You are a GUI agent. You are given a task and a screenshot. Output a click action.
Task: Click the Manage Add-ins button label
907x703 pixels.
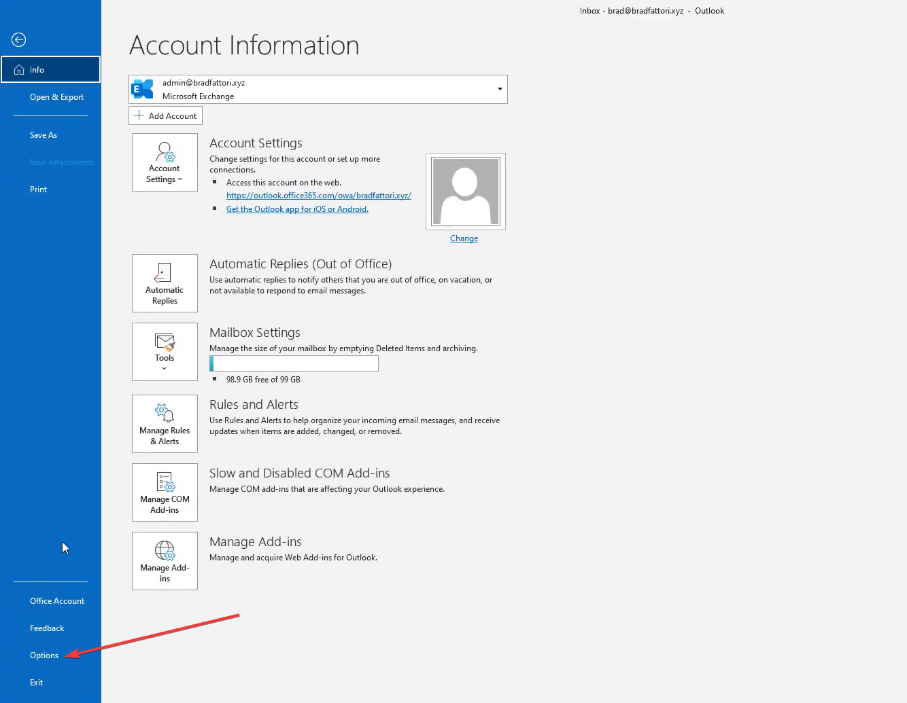(x=165, y=573)
